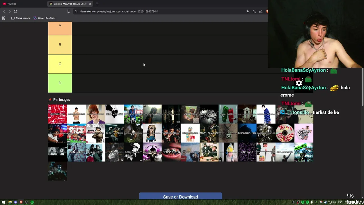Select the red UNDERAIKI - FULL thumbnail

[57, 114]
